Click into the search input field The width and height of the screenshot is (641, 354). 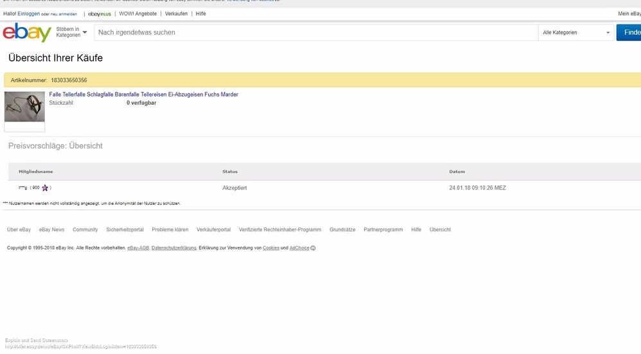315,32
